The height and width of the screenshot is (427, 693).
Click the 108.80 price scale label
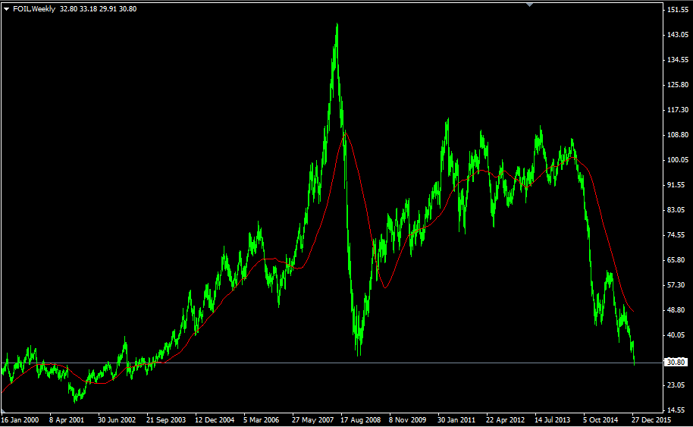pos(678,135)
